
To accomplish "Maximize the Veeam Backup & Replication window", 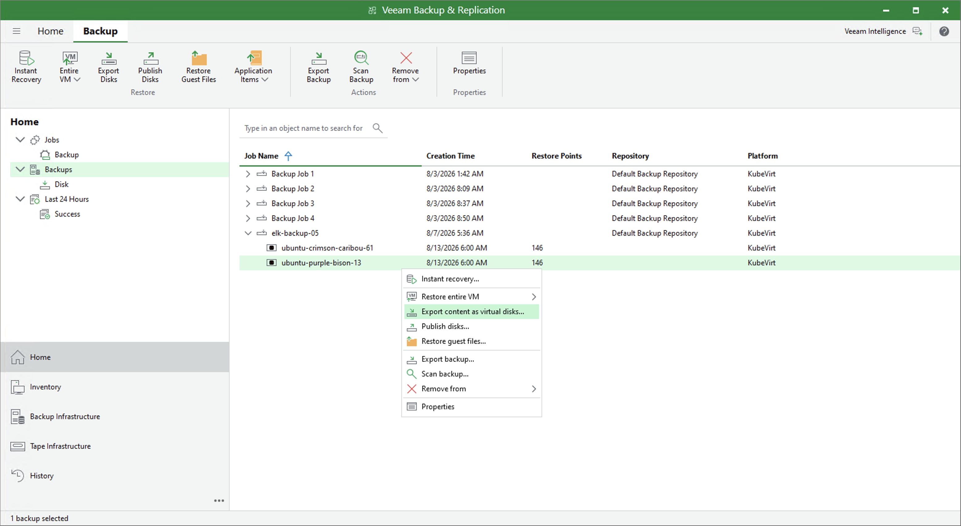I will pyautogui.click(x=916, y=10).
